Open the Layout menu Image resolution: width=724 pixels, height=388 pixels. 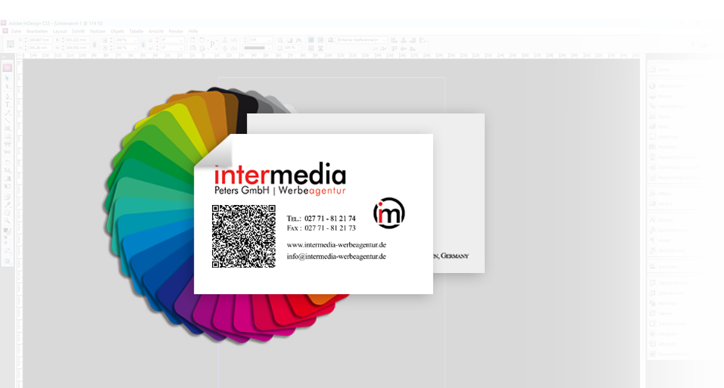point(60,31)
